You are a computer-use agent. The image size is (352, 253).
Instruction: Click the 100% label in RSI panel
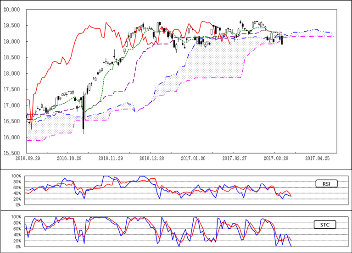pyautogui.click(x=16, y=176)
